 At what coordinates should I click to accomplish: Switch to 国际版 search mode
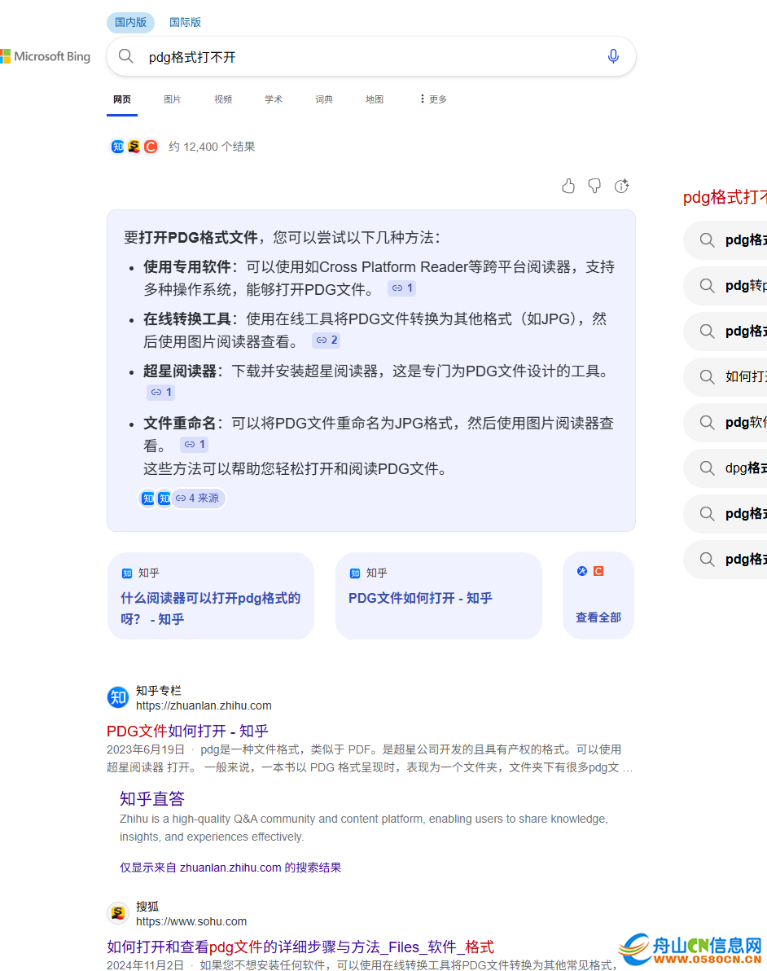[x=185, y=22]
